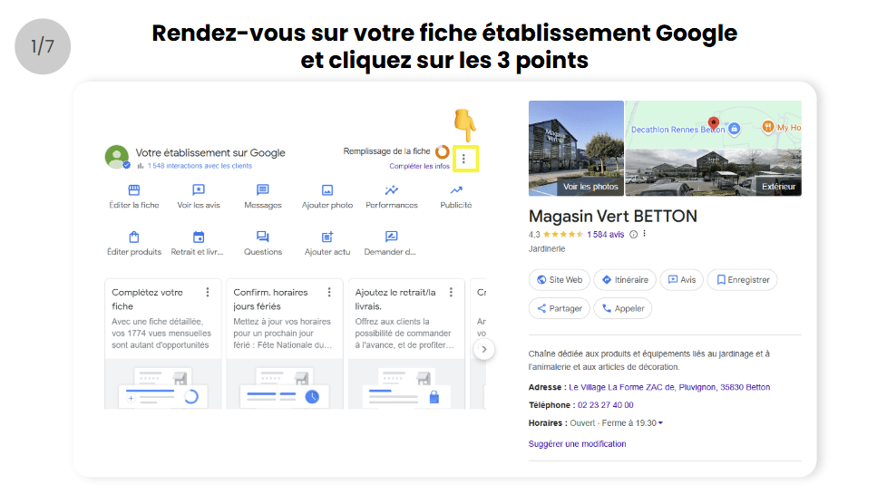Viewport: 887px width, 494px height.
Task: Click the Avis button
Action: click(x=682, y=280)
